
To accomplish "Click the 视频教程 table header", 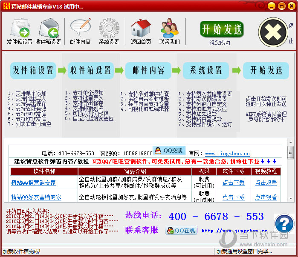I will tap(266, 171).
